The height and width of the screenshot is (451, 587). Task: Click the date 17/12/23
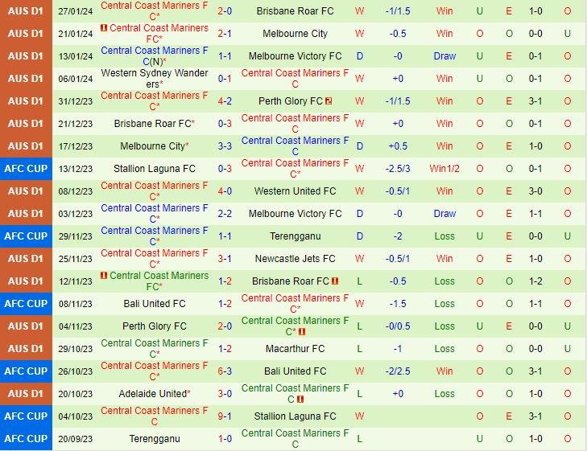75,146
